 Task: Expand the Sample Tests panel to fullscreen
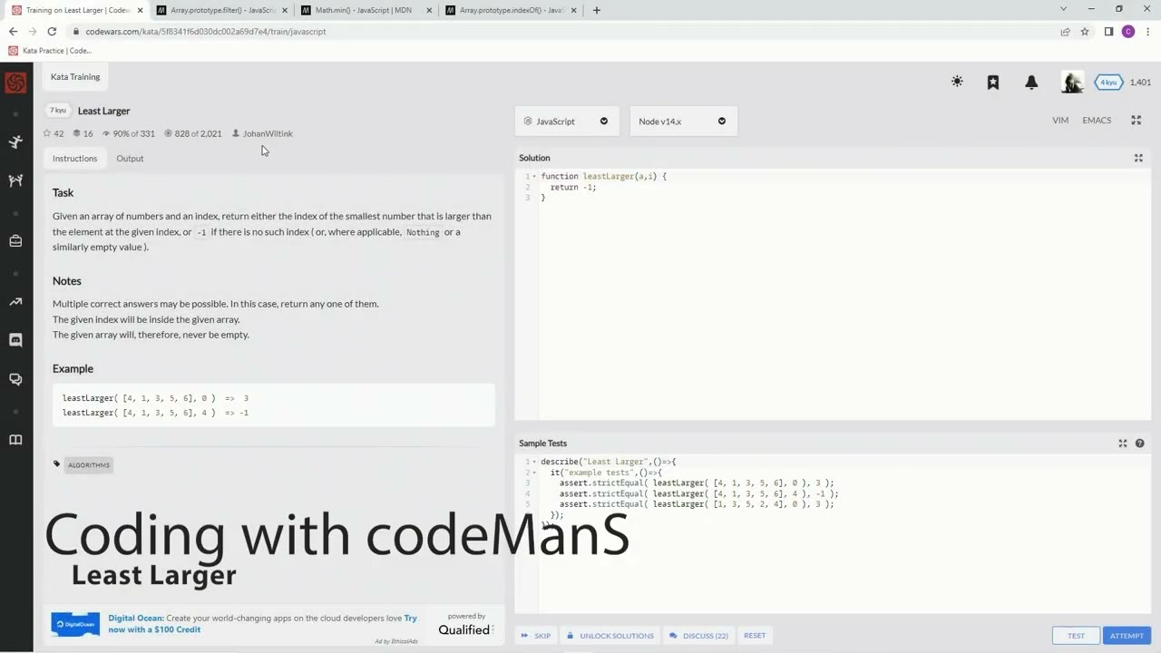click(x=1123, y=443)
